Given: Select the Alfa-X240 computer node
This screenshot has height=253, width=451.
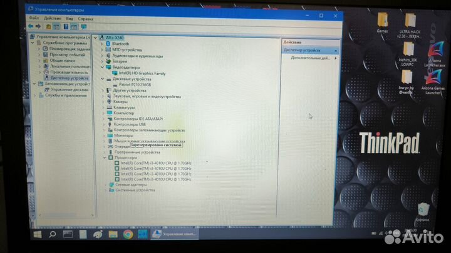Looking at the screenshot, I should tap(114, 37).
